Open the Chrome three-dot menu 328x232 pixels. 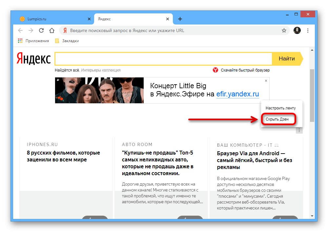308,30
